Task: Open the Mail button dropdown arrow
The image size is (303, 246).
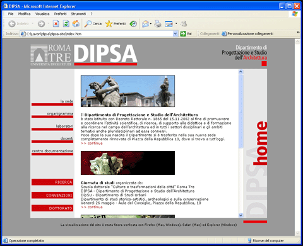Action: [x=151, y=24]
